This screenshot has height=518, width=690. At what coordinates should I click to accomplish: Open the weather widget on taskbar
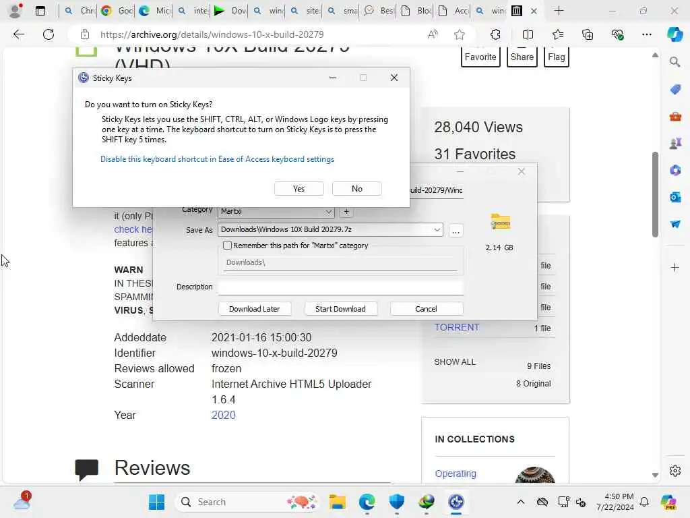tap(22, 501)
